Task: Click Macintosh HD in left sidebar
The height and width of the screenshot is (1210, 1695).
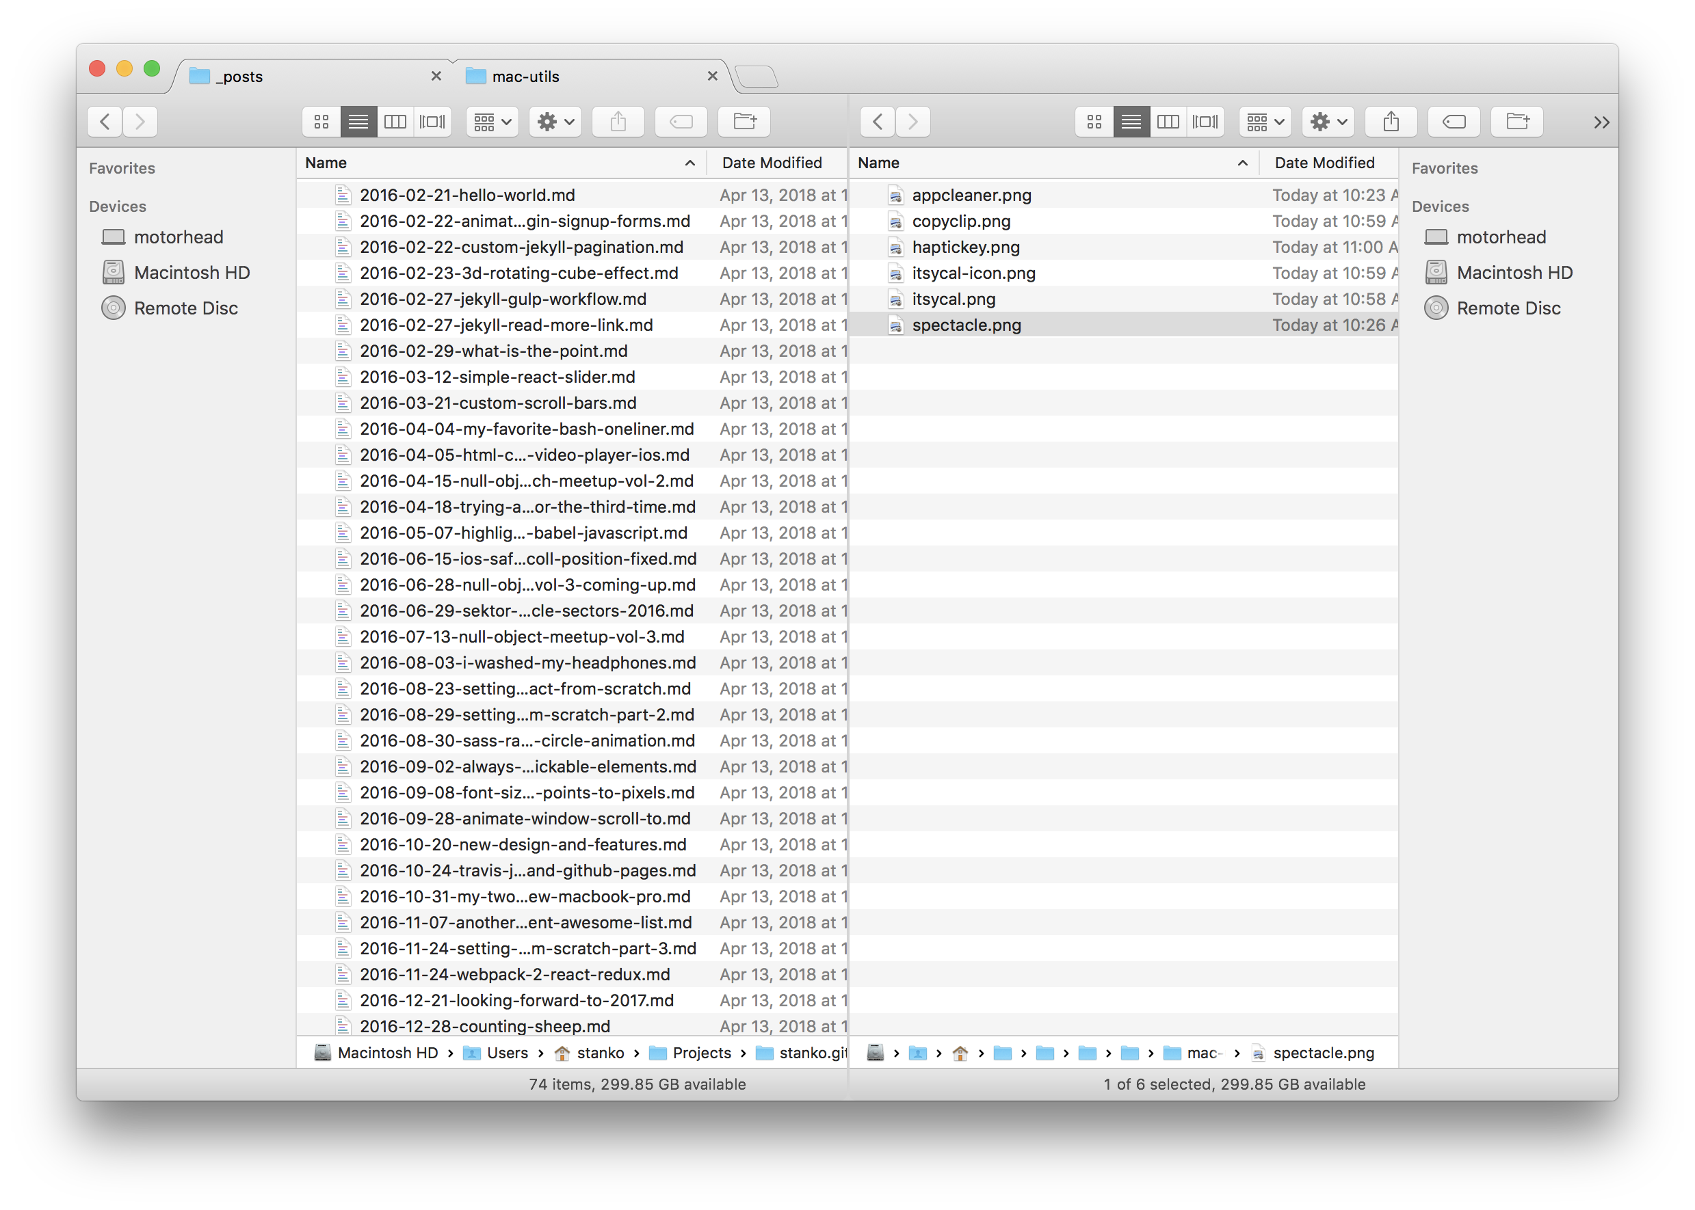Action: (x=190, y=271)
